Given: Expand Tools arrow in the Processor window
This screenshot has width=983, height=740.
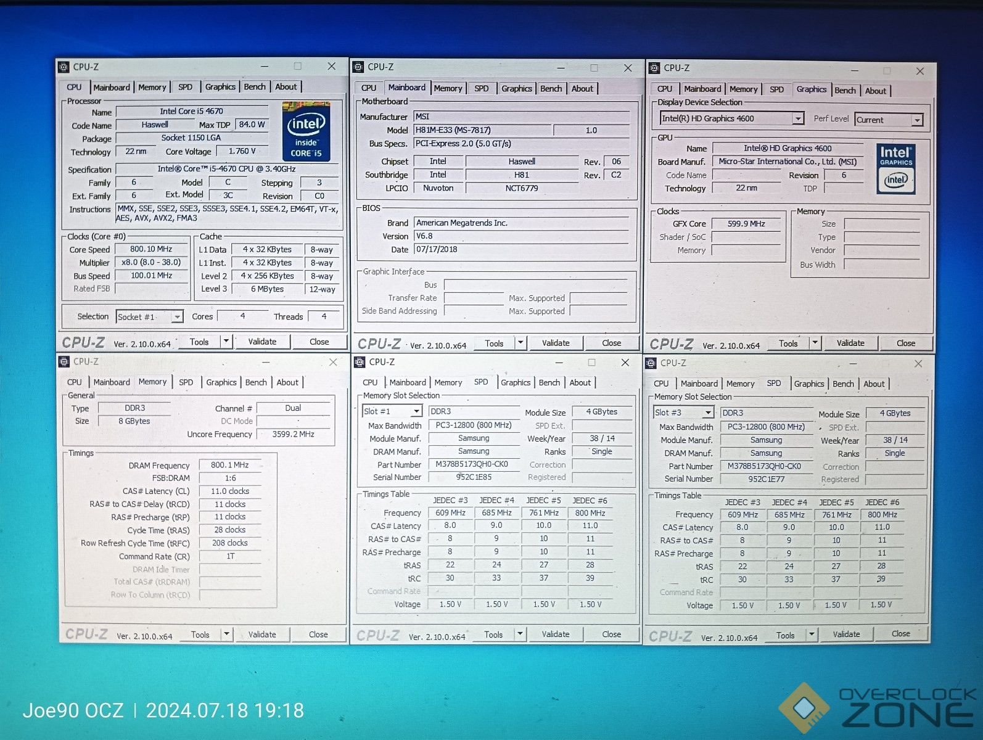Looking at the screenshot, I should 226,341.
